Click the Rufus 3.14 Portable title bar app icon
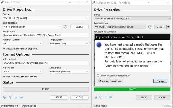Viewport: 173px width, 108px height. (x=94, y=3)
